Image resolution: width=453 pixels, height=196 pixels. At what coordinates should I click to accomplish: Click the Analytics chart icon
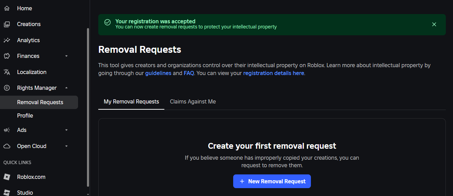(7, 40)
